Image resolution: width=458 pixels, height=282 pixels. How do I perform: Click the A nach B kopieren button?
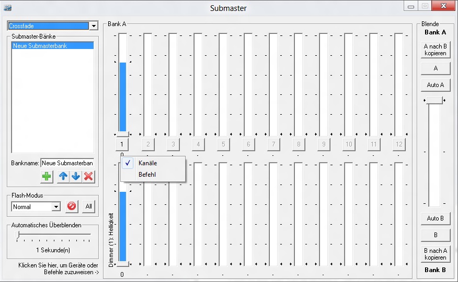coord(435,50)
